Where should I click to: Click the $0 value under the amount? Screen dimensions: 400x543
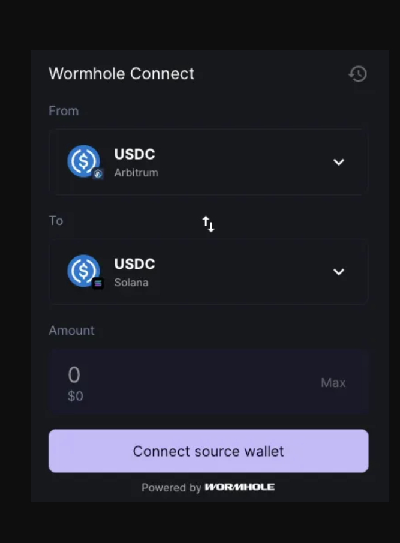pyautogui.click(x=74, y=396)
